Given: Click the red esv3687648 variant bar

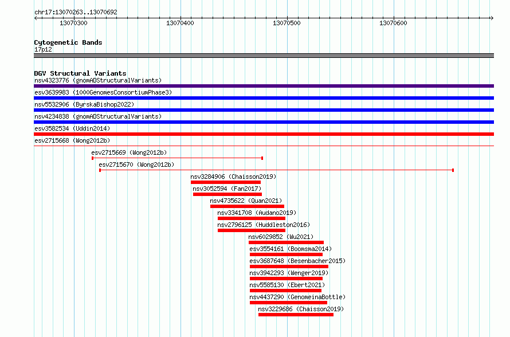Looking at the screenshot, I should tap(289, 267).
